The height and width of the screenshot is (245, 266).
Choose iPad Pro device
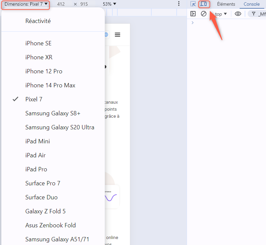[x=53, y=169]
